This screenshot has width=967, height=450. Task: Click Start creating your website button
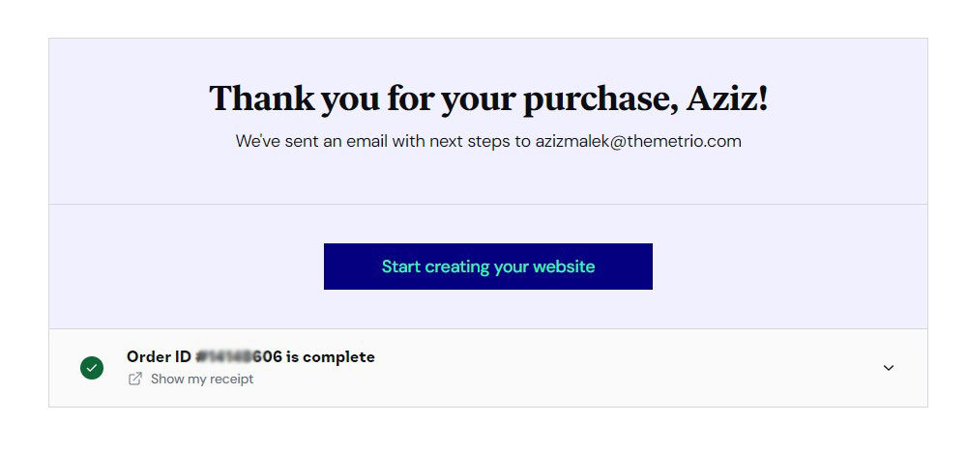point(487,266)
